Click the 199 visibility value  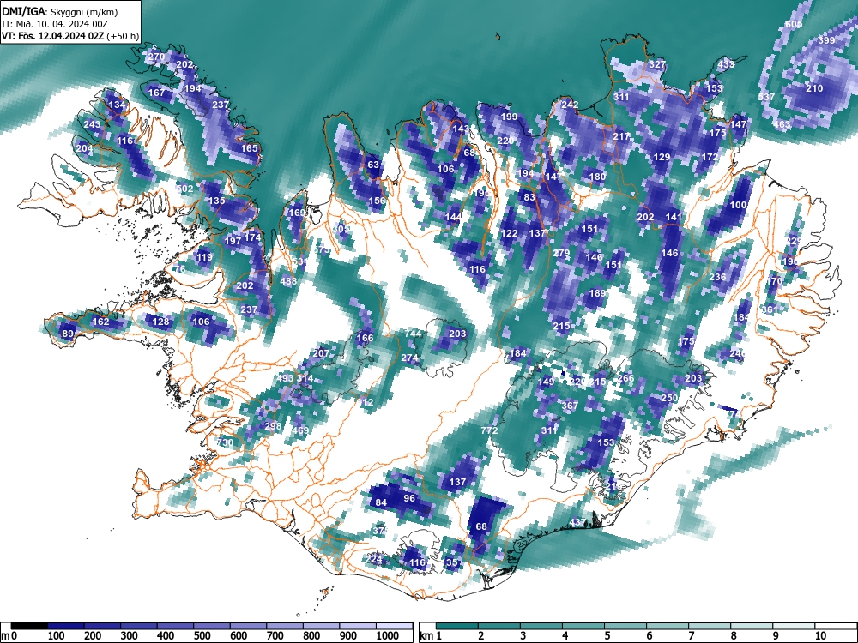click(x=509, y=117)
